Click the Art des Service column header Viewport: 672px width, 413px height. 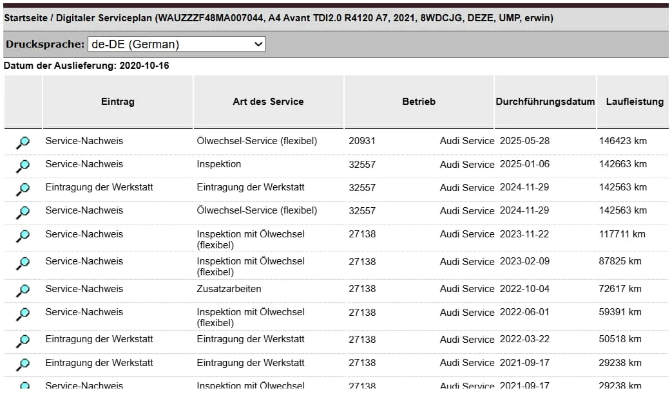pyautogui.click(x=268, y=102)
